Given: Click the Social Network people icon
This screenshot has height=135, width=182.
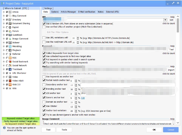Looking at the screenshot, I should tap(10, 66).
